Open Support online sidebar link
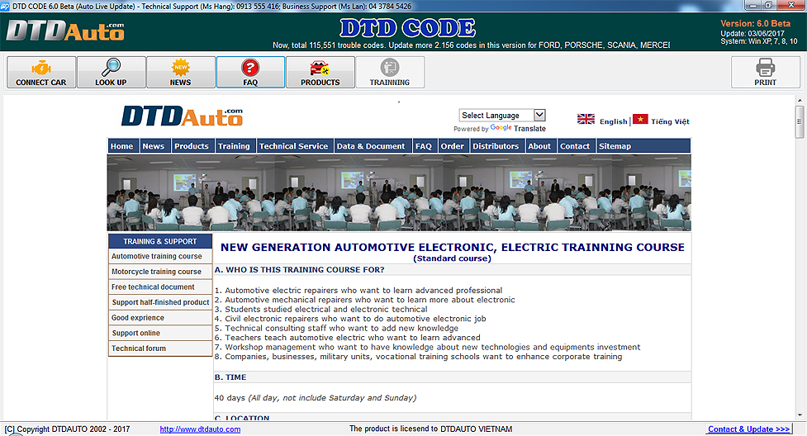The image size is (807, 436). click(x=160, y=333)
